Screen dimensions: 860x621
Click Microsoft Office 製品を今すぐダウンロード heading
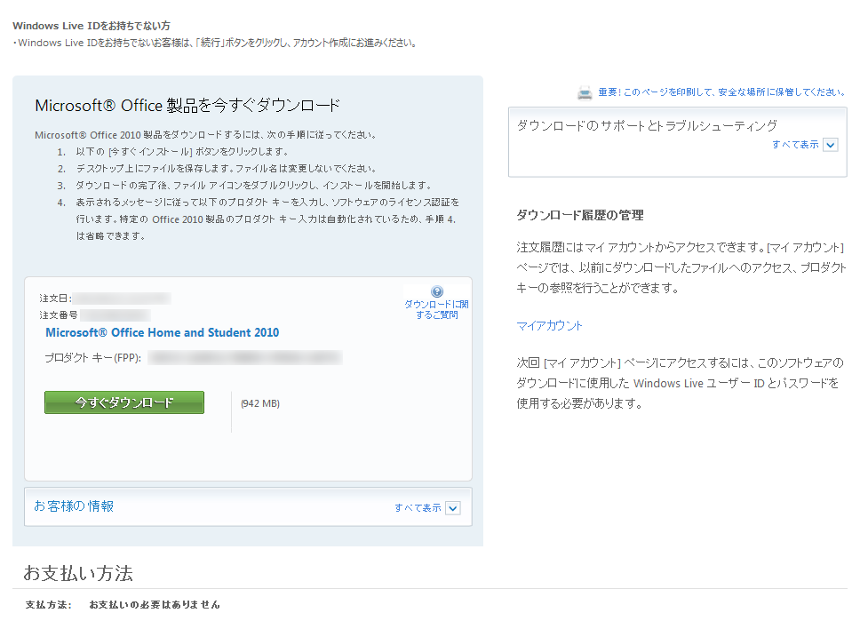[x=187, y=106]
